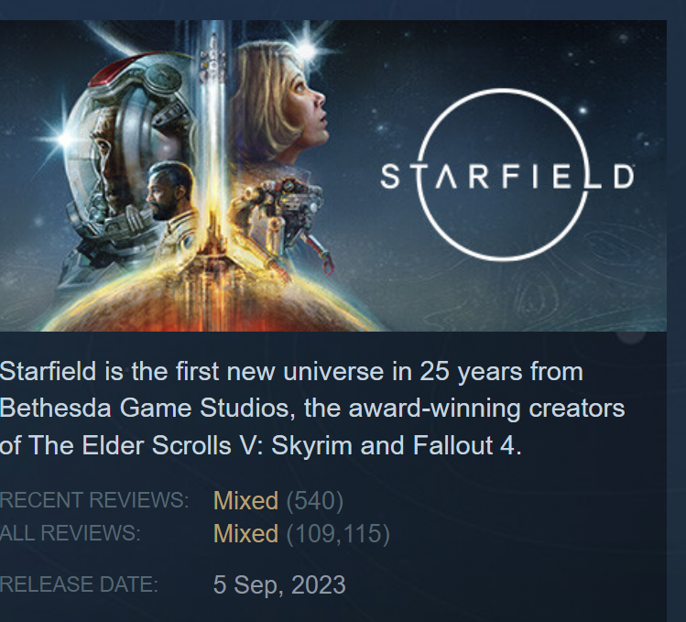Click the STARFIELD title lettering

click(x=507, y=177)
